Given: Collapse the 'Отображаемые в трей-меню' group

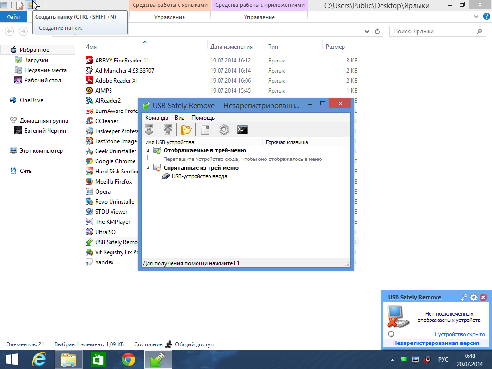Looking at the screenshot, I should coord(148,151).
